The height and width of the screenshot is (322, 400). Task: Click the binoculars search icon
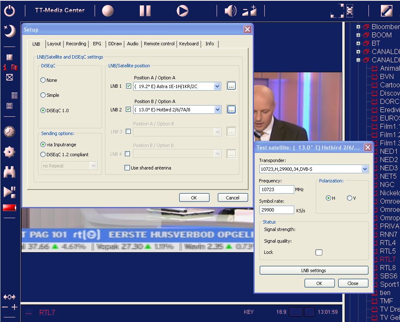pyautogui.click(x=10, y=172)
